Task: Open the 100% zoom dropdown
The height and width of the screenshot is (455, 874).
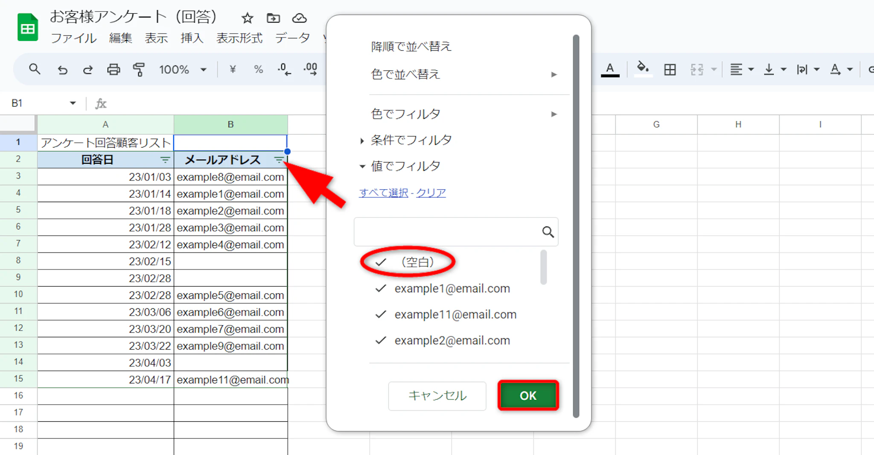Action: coord(183,70)
